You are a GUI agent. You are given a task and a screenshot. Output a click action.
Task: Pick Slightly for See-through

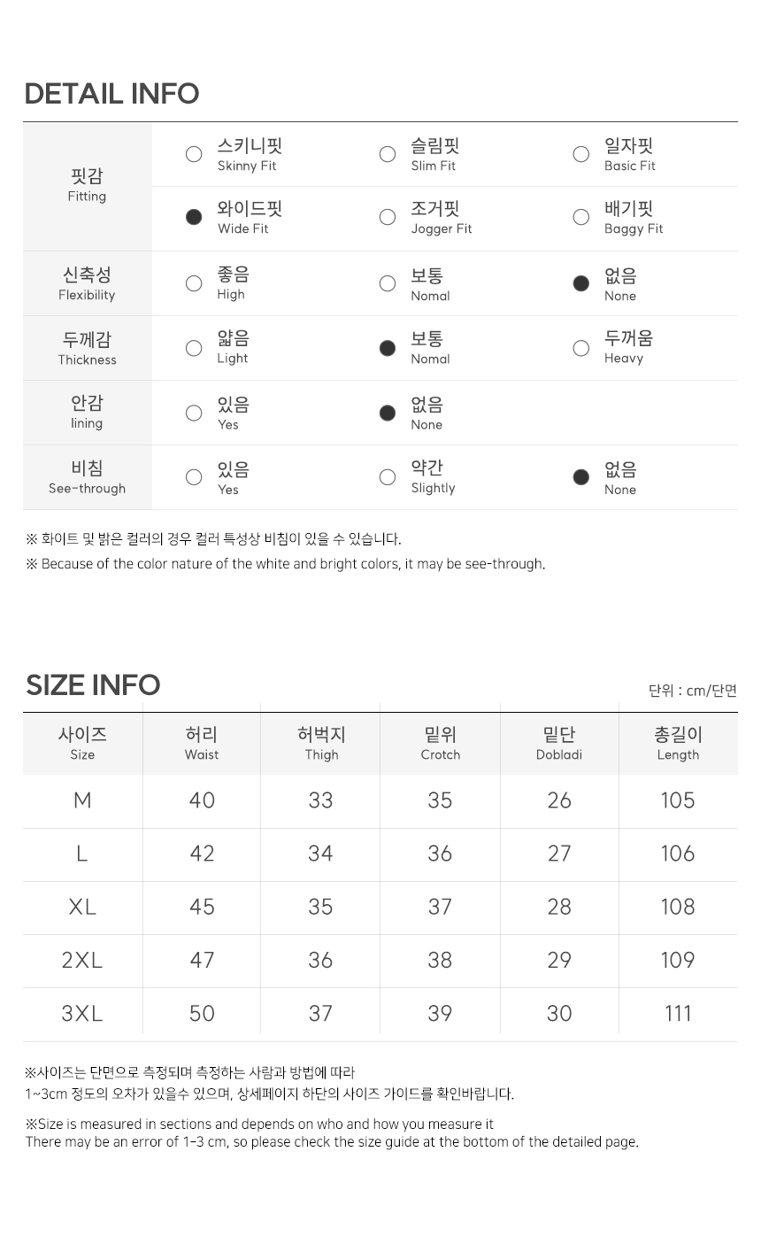387,477
